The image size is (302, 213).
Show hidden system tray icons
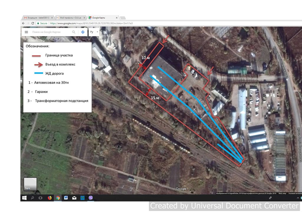pyautogui.click(x=298, y=198)
